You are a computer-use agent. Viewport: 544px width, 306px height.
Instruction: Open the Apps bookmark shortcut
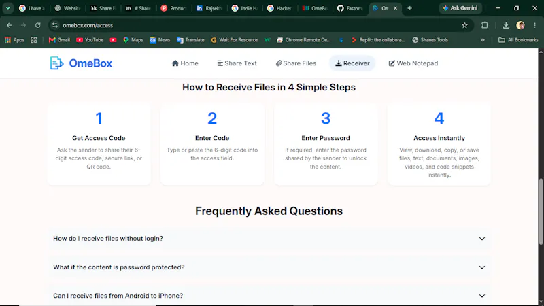(14, 40)
